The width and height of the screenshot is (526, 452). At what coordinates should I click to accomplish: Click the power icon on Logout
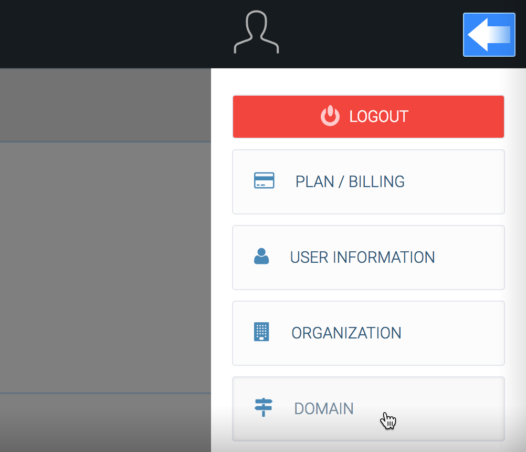point(330,116)
